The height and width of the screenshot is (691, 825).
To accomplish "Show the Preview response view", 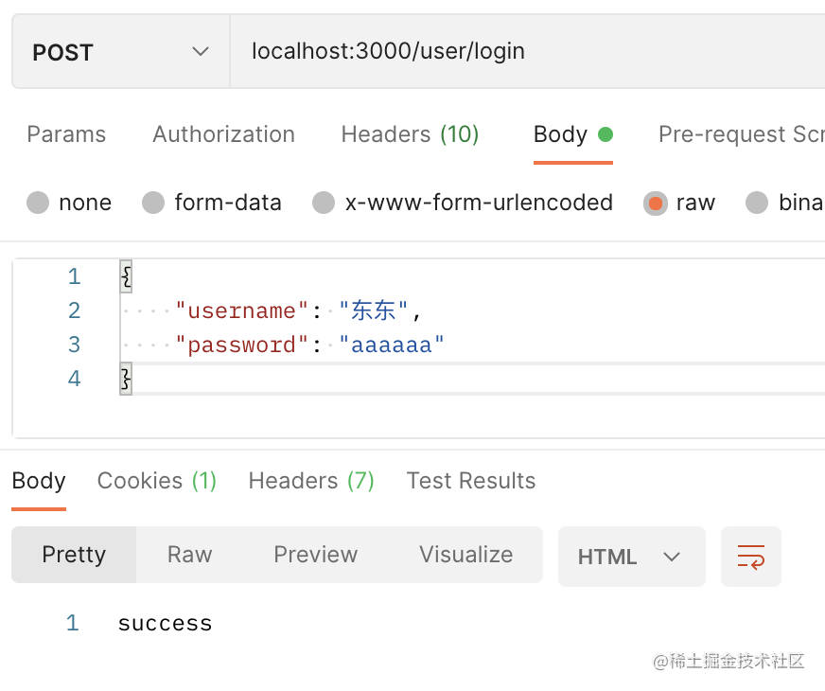I will (315, 555).
